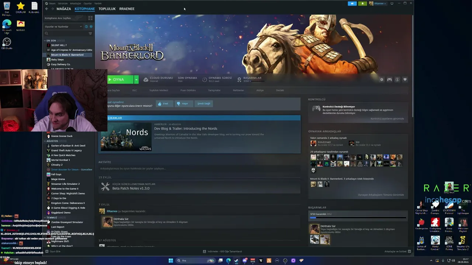Switch to Big Picture mode icon

pyautogui.click(x=392, y=3)
